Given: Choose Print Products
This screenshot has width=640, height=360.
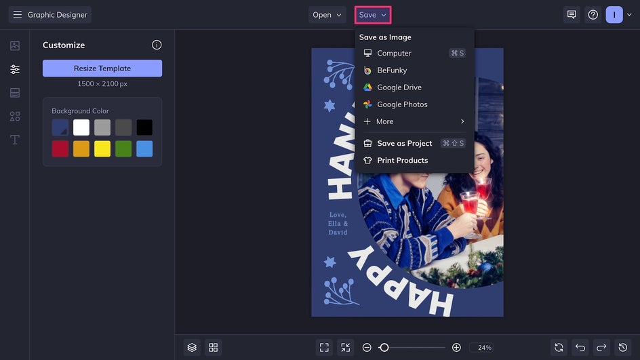Looking at the screenshot, I should pos(414,161).
